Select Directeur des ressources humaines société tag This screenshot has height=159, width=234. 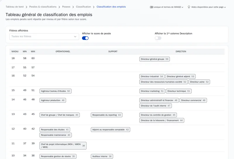point(164,82)
